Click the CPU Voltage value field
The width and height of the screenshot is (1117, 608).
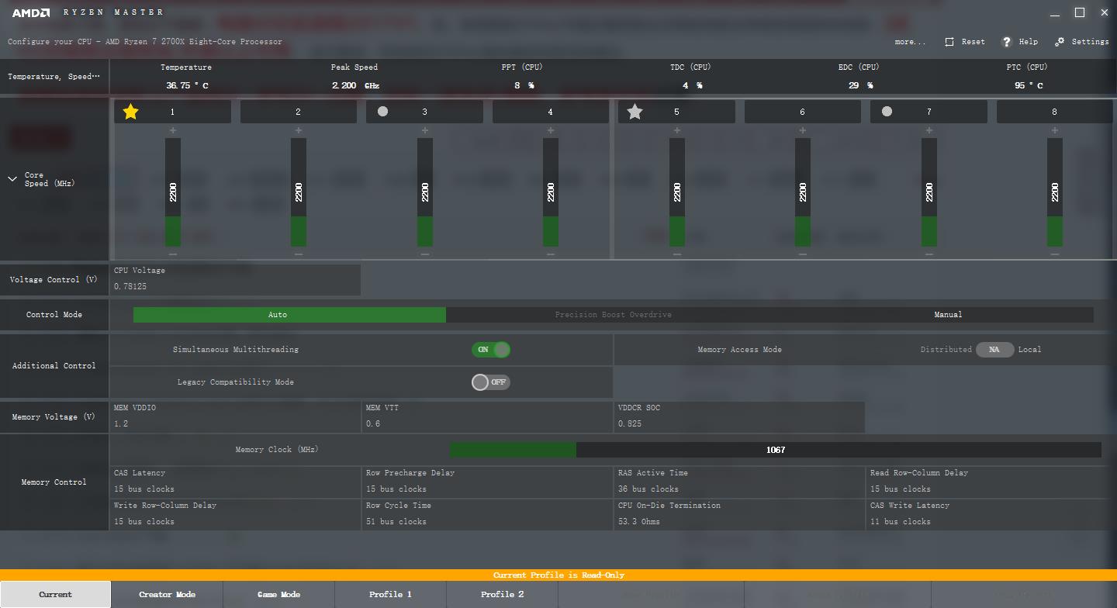237,280
